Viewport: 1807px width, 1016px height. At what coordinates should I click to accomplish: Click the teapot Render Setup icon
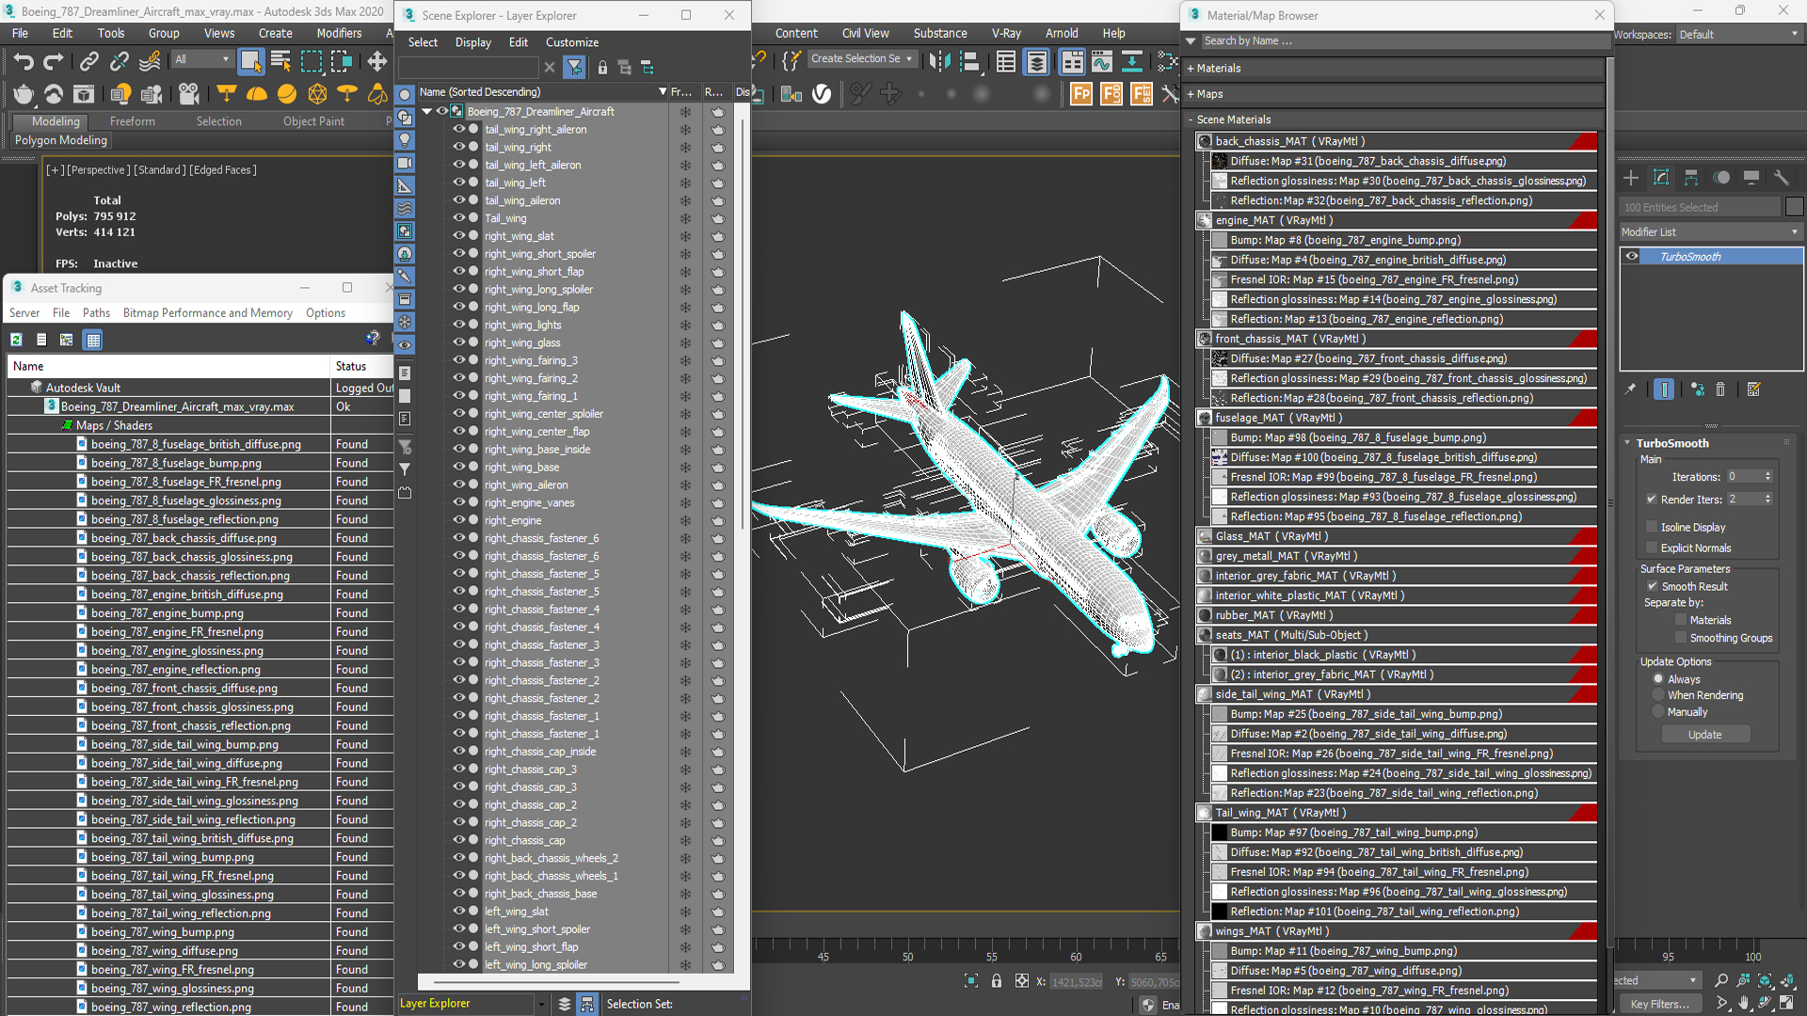coord(24,94)
